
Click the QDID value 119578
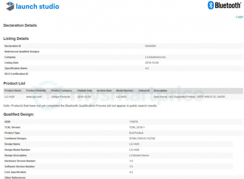(x=133, y=122)
